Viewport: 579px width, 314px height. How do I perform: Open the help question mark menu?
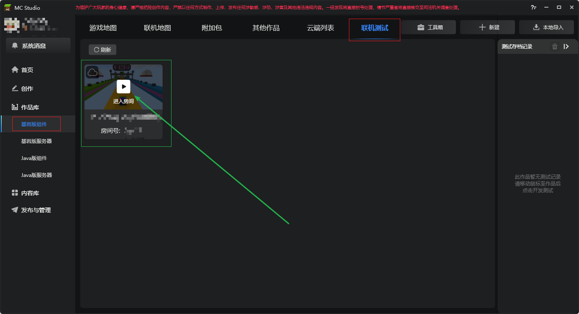(534, 8)
